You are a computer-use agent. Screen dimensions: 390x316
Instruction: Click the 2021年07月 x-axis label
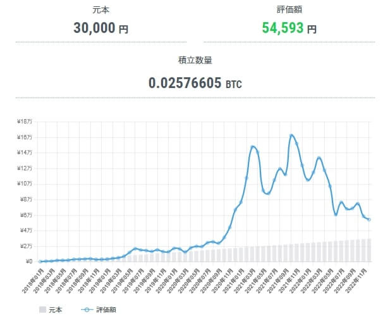pyautogui.click(x=267, y=281)
